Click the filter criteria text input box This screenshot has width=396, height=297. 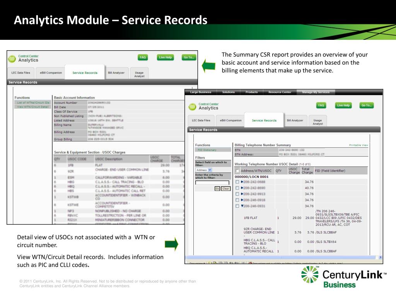[x=212, y=183]
